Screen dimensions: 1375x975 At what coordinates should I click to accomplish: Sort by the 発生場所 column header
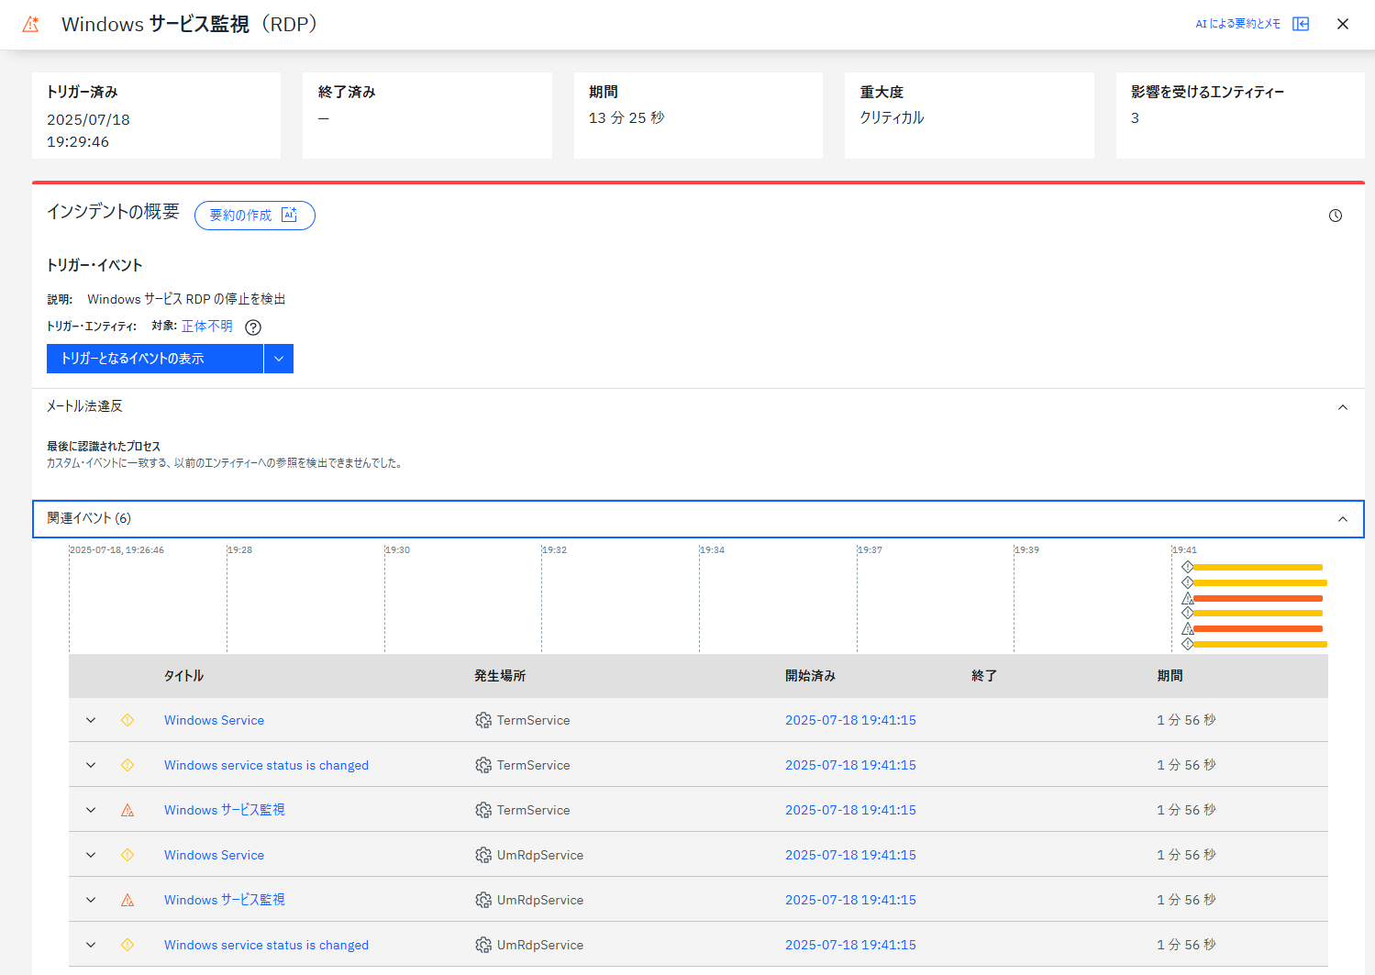tap(500, 676)
